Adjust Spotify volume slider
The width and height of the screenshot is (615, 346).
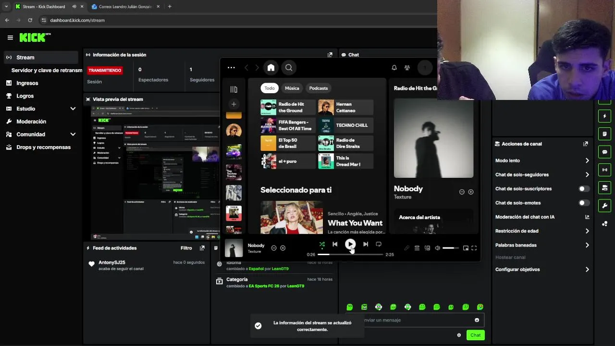click(451, 248)
